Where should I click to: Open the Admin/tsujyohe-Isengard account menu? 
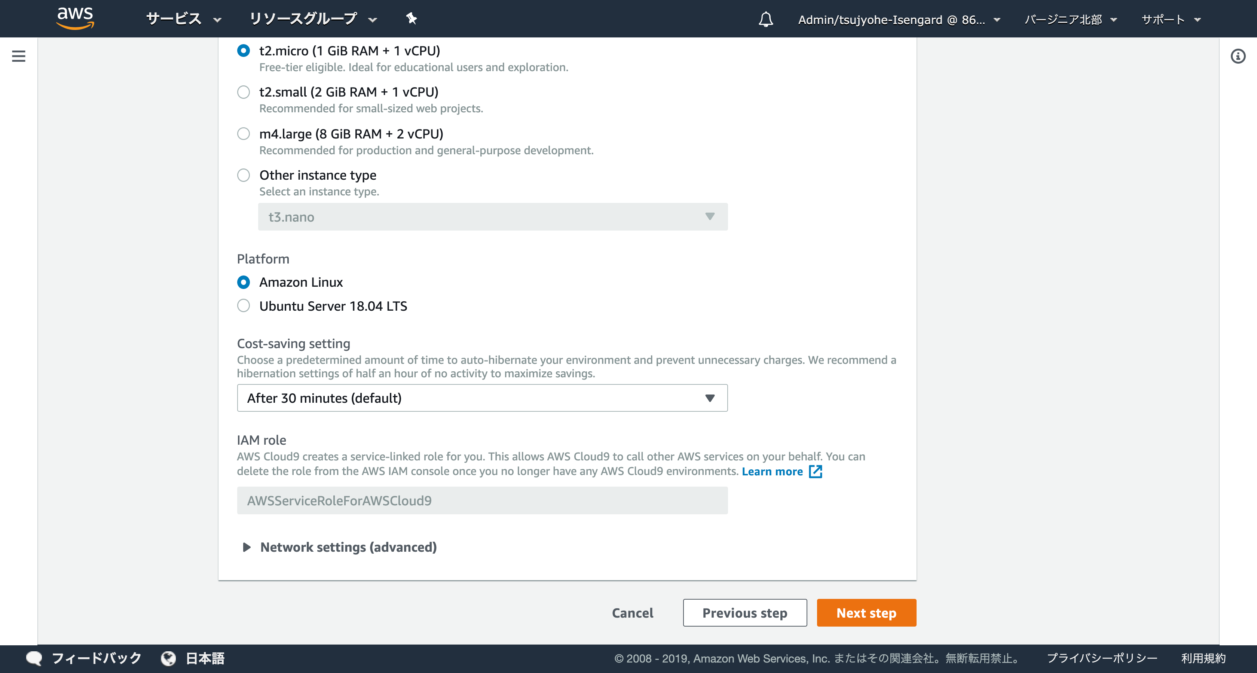click(x=899, y=19)
